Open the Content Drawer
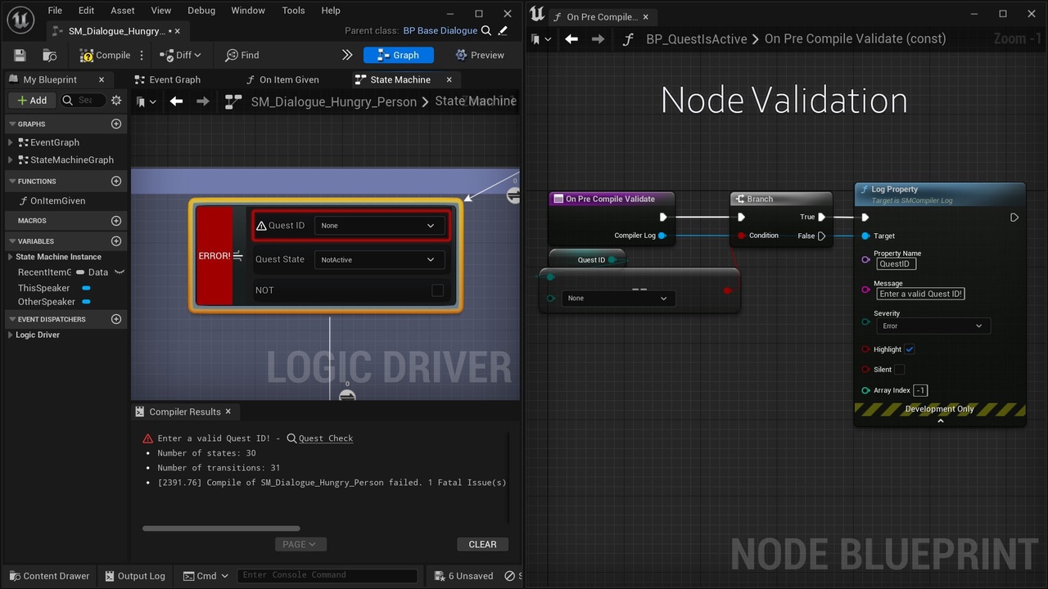Screen dimensions: 1048x589 48,576
